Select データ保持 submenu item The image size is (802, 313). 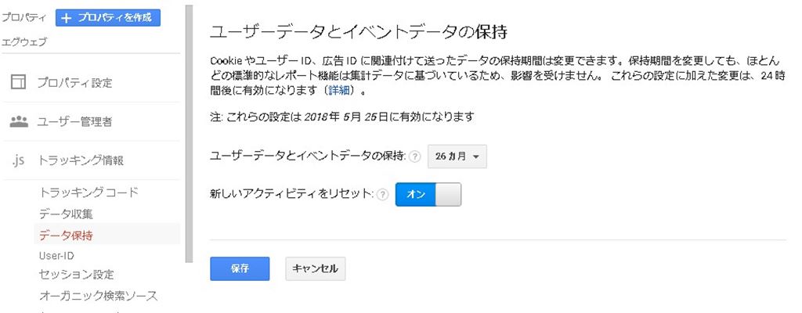point(67,234)
